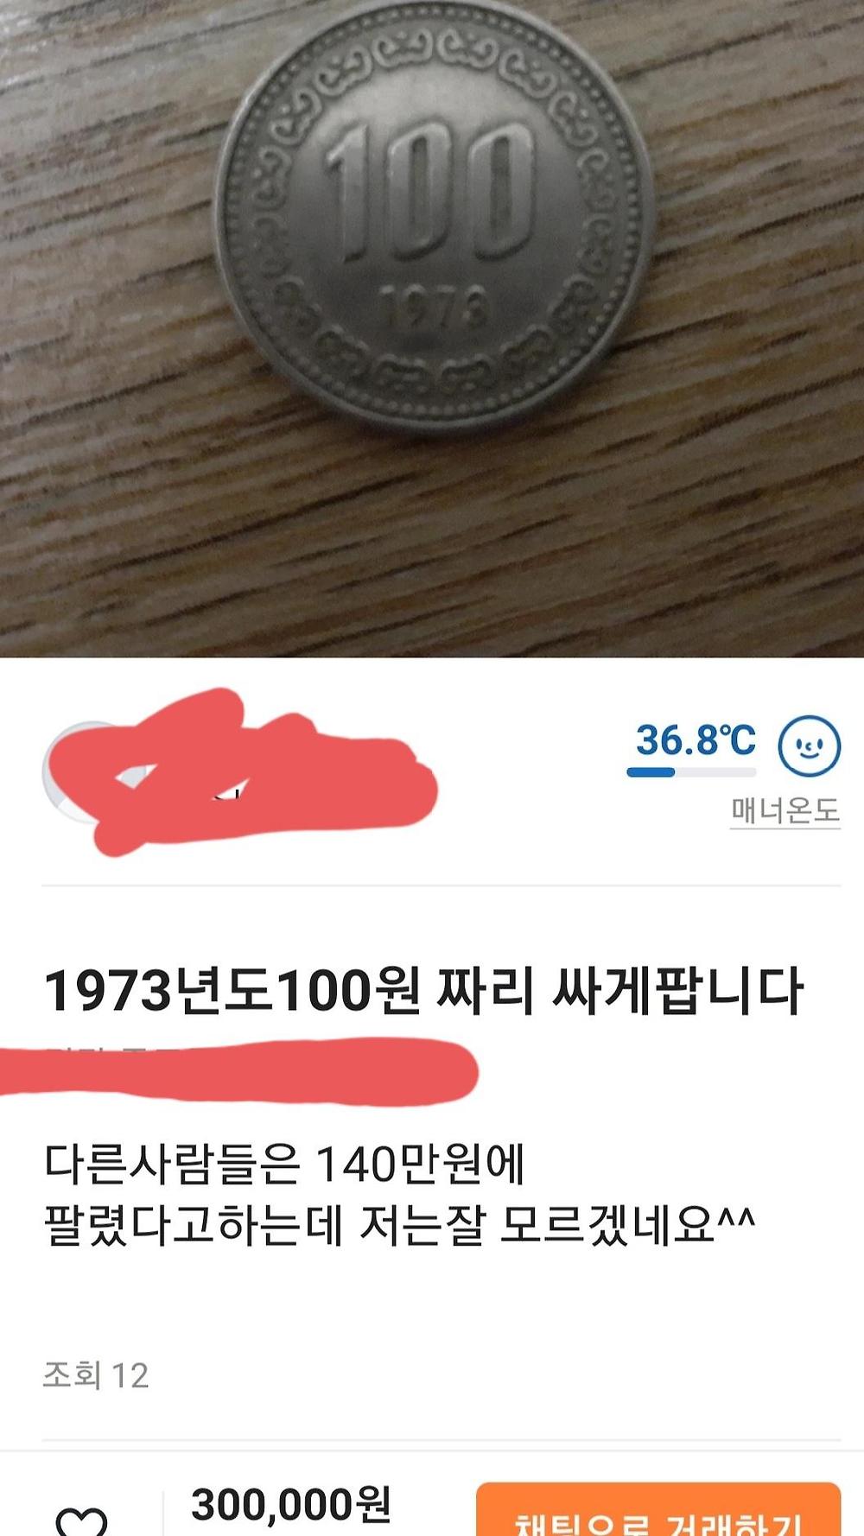Select the listing title 1973년도100원 짜리 싸게팝니다
Image resolution: width=864 pixels, height=1536 pixels.
tap(423, 990)
